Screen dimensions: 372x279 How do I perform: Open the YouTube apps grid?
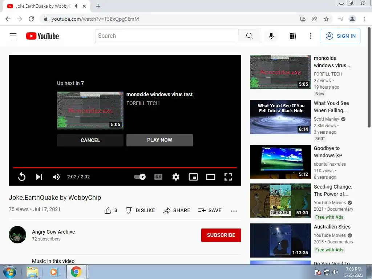(293, 36)
